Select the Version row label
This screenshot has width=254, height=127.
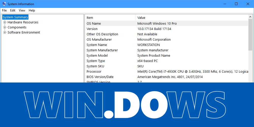92,29
